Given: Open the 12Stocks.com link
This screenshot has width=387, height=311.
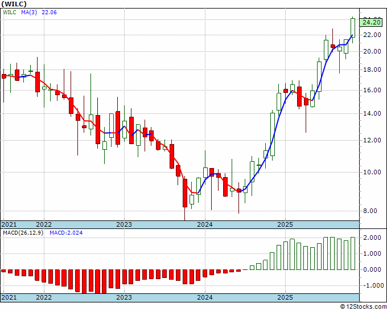Looking at the screenshot, I should coord(363,307).
